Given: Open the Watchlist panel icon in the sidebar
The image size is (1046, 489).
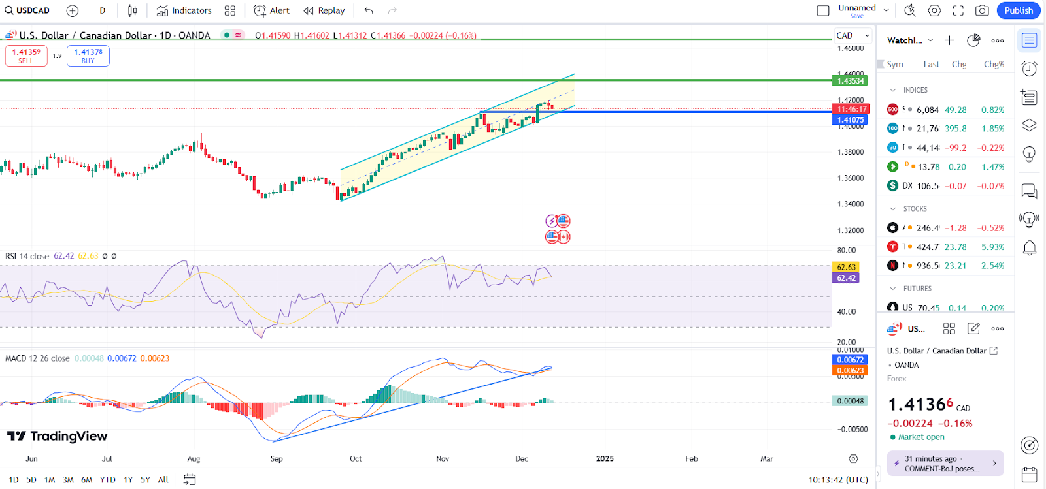Looking at the screenshot, I should (1029, 40).
